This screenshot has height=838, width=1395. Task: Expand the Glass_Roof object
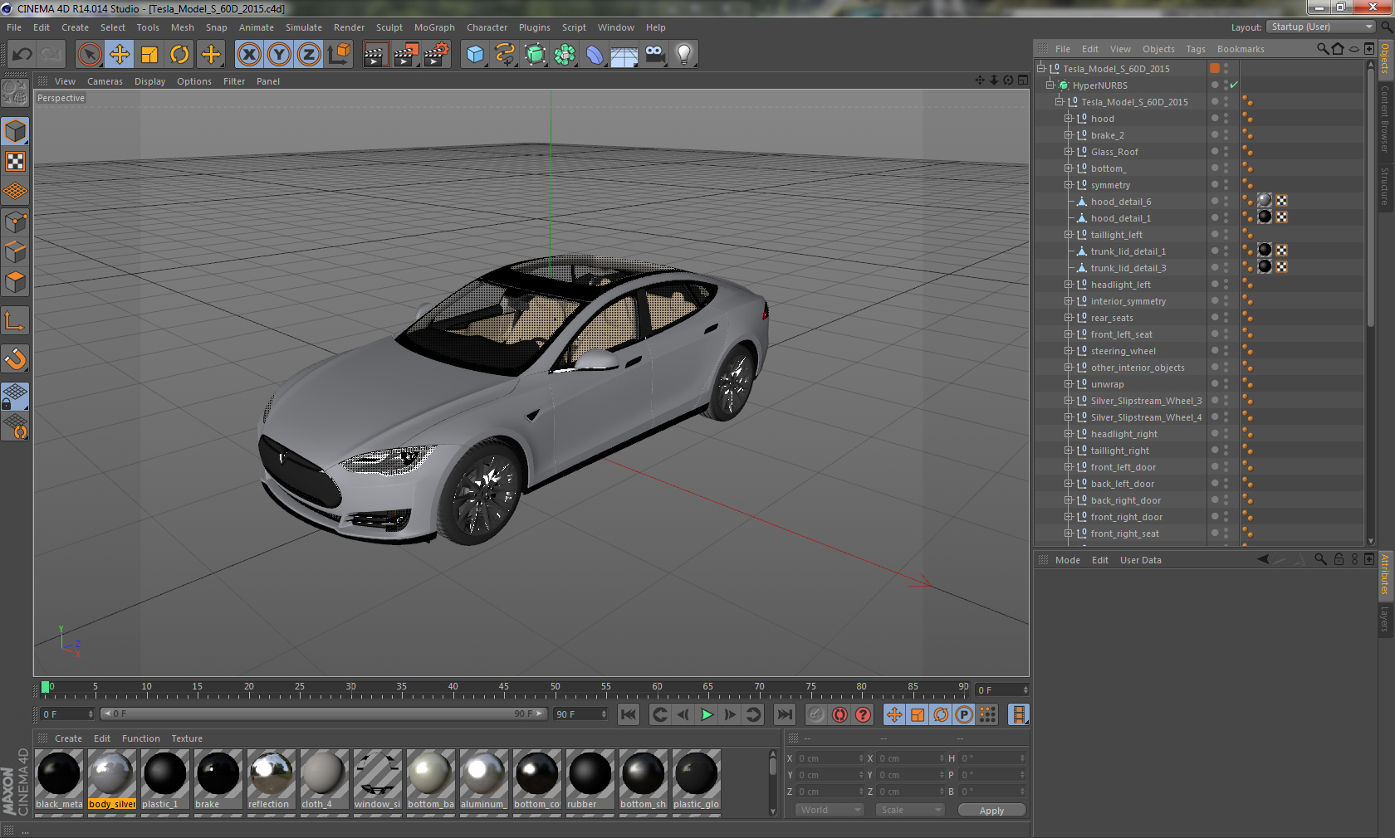1069,152
